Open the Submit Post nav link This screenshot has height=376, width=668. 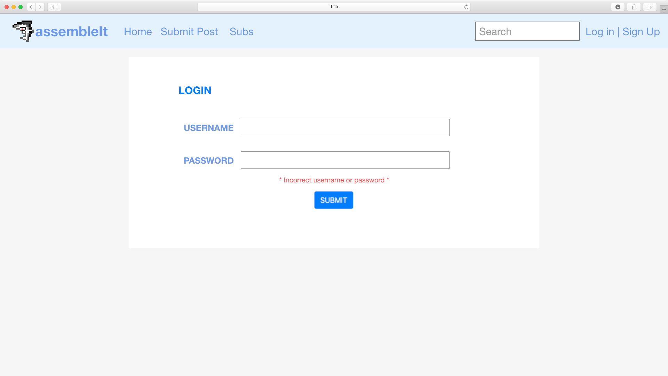pyautogui.click(x=189, y=32)
